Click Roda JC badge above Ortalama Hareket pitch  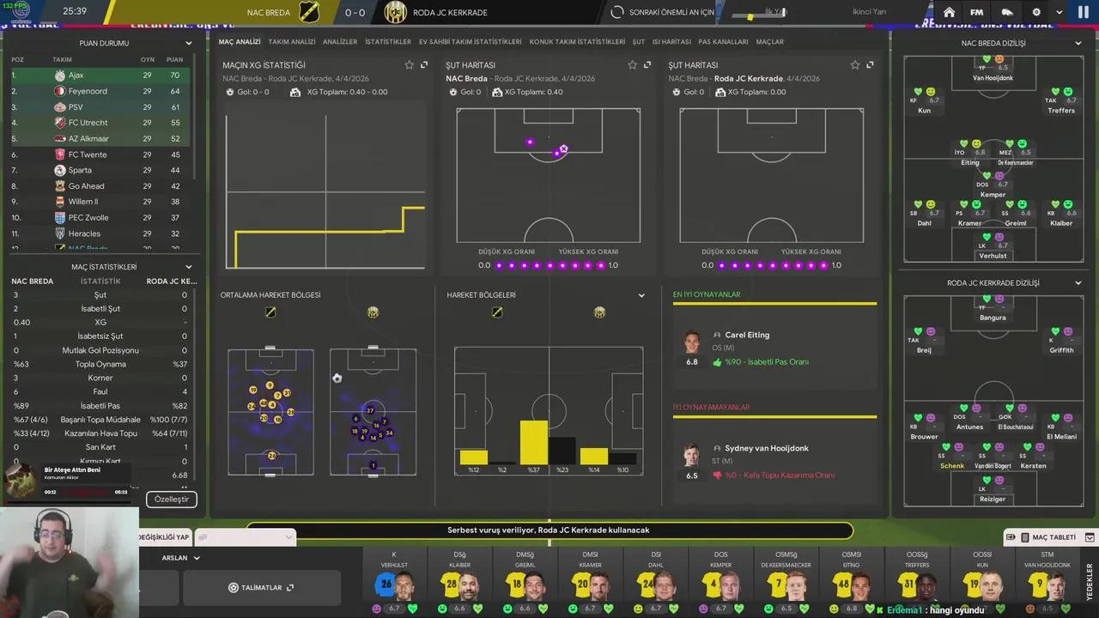click(373, 312)
